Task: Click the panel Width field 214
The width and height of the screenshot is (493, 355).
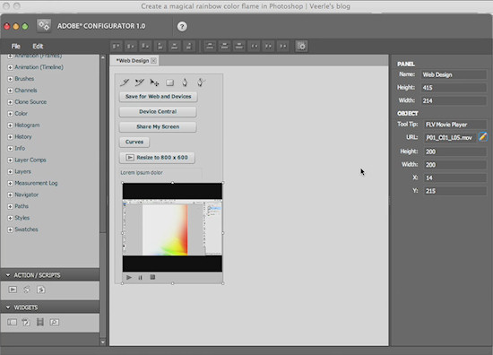Action: pyautogui.click(x=454, y=100)
